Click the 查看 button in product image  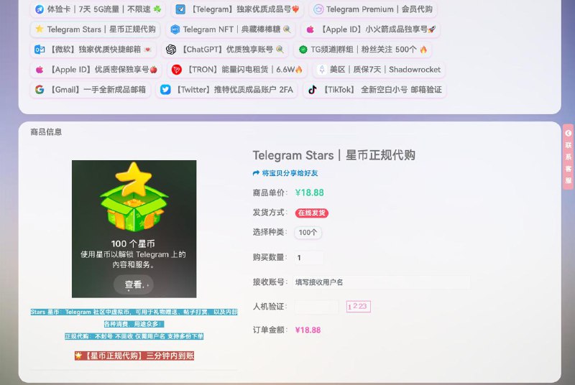pyautogui.click(x=134, y=284)
